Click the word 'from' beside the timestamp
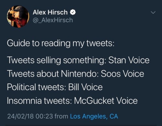This screenshot has width=162, height=126. pyautogui.click(x=61, y=116)
